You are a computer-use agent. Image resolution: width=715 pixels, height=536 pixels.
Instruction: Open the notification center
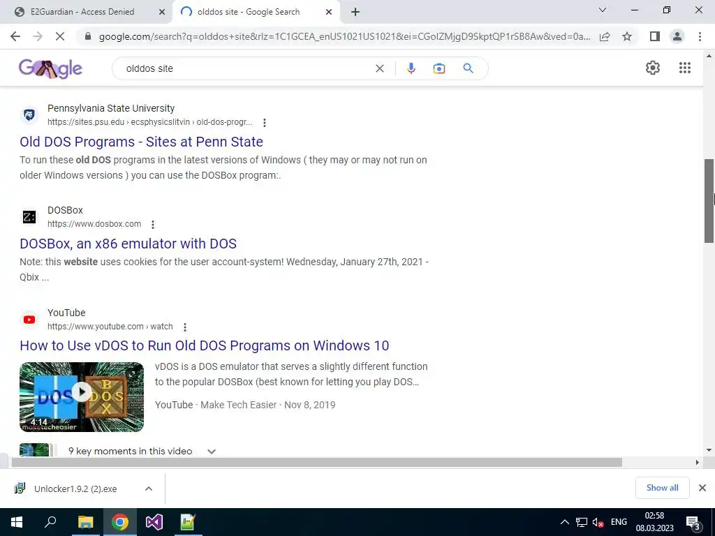point(693,523)
